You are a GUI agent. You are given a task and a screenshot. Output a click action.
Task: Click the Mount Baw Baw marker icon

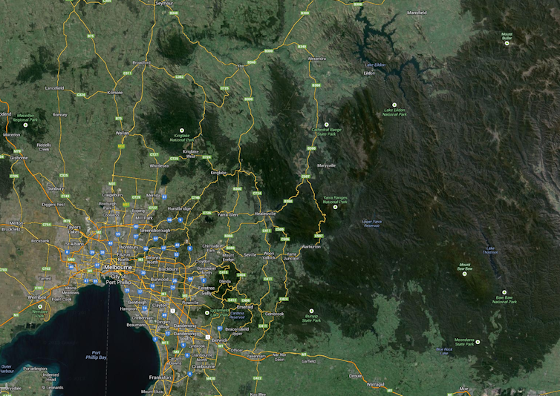coord(465,274)
